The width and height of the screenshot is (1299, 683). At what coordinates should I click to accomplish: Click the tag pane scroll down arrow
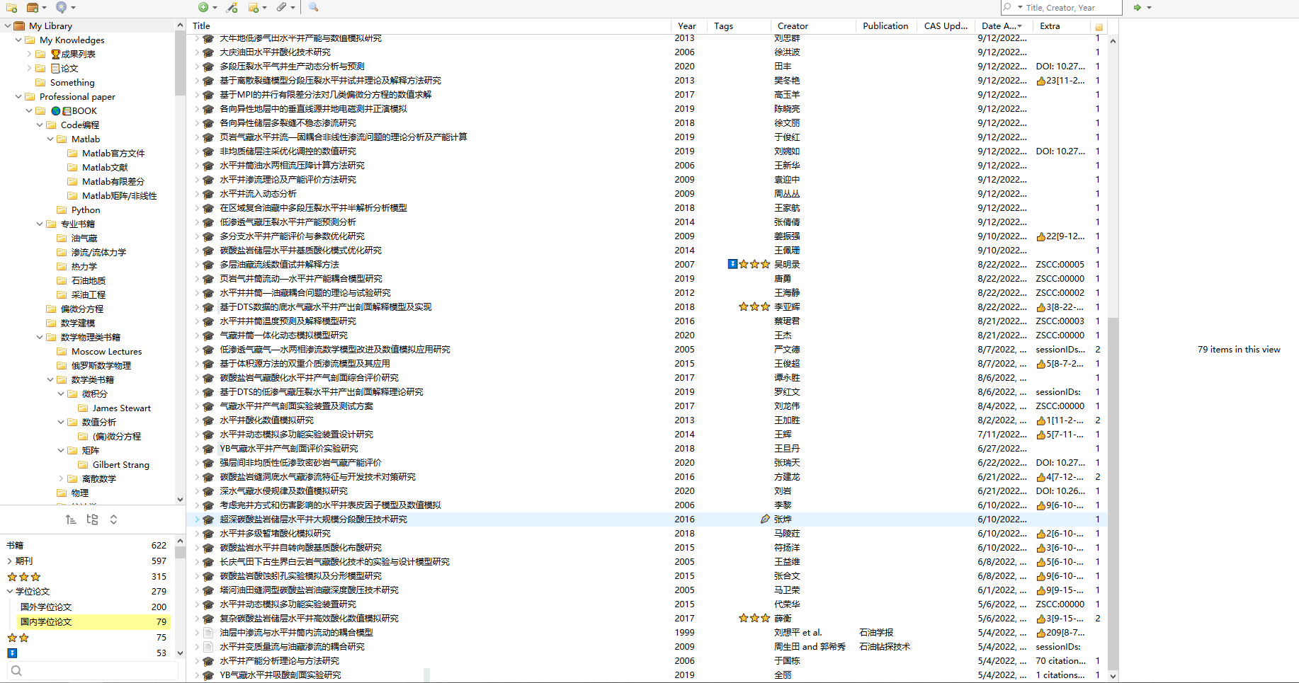(180, 653)
